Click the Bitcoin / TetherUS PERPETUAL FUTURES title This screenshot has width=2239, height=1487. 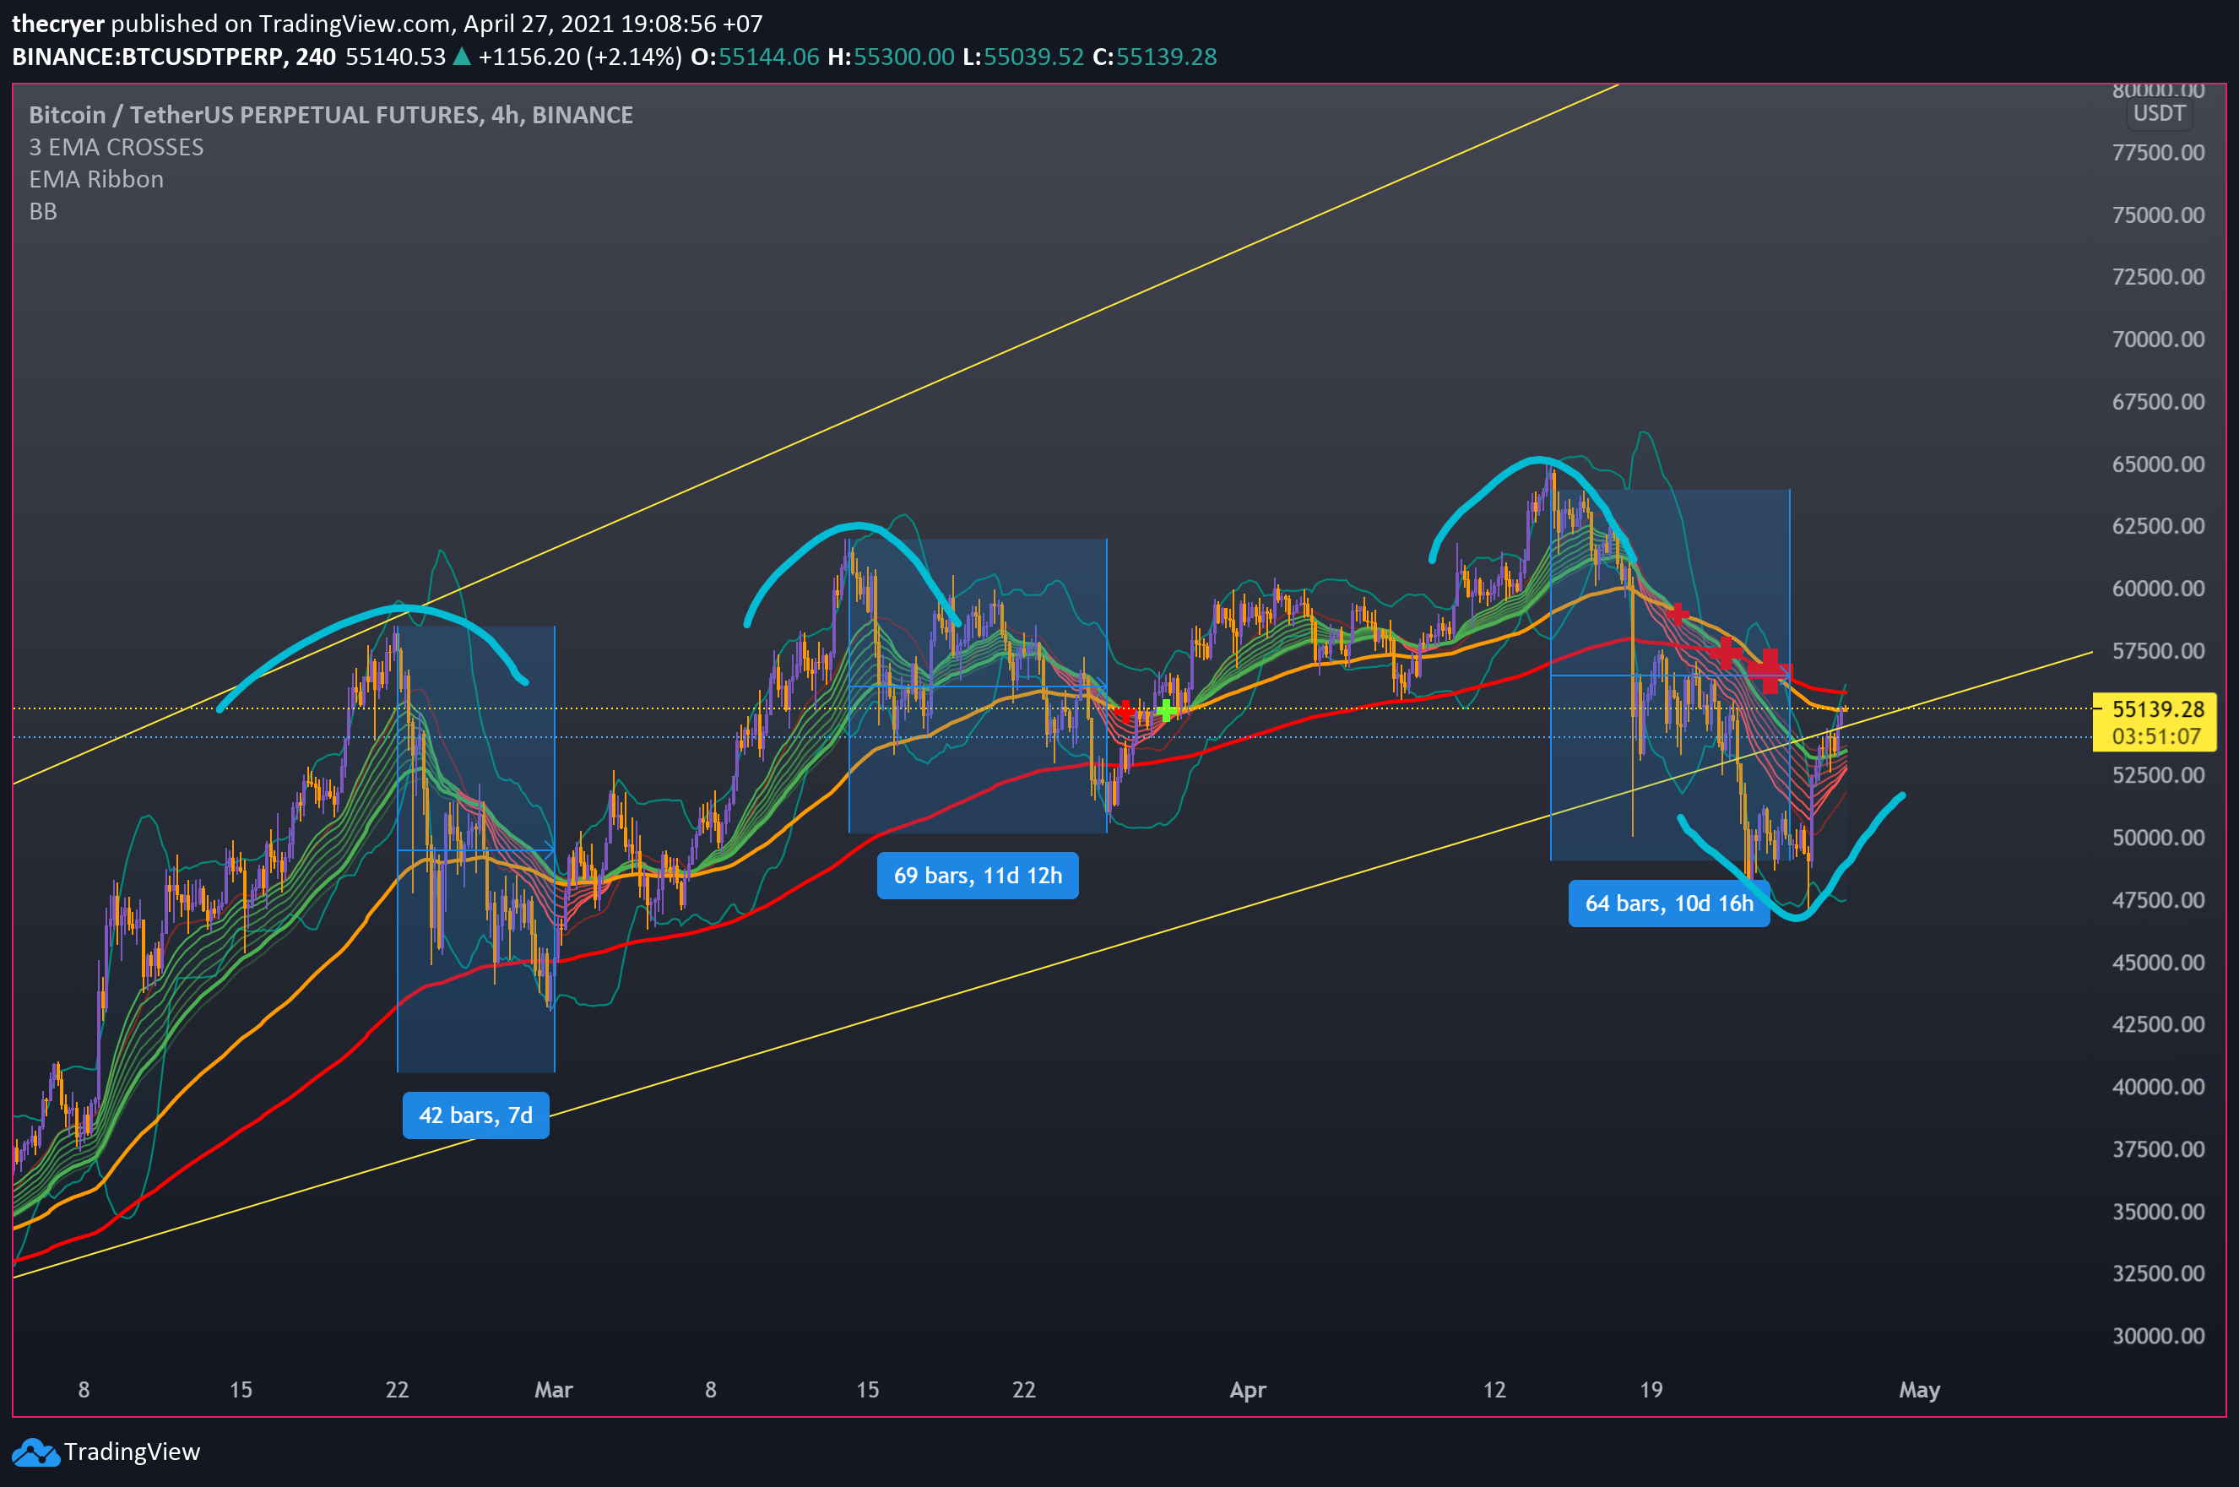(x=331, y=115)
